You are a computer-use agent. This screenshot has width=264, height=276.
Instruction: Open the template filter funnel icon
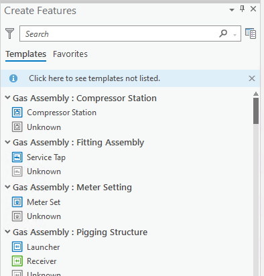10,33
